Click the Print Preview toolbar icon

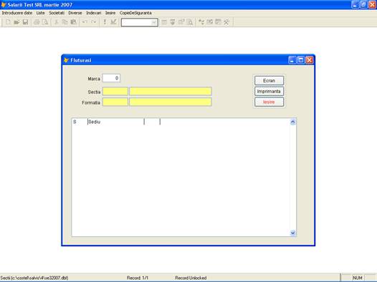(x=45, y=22)
